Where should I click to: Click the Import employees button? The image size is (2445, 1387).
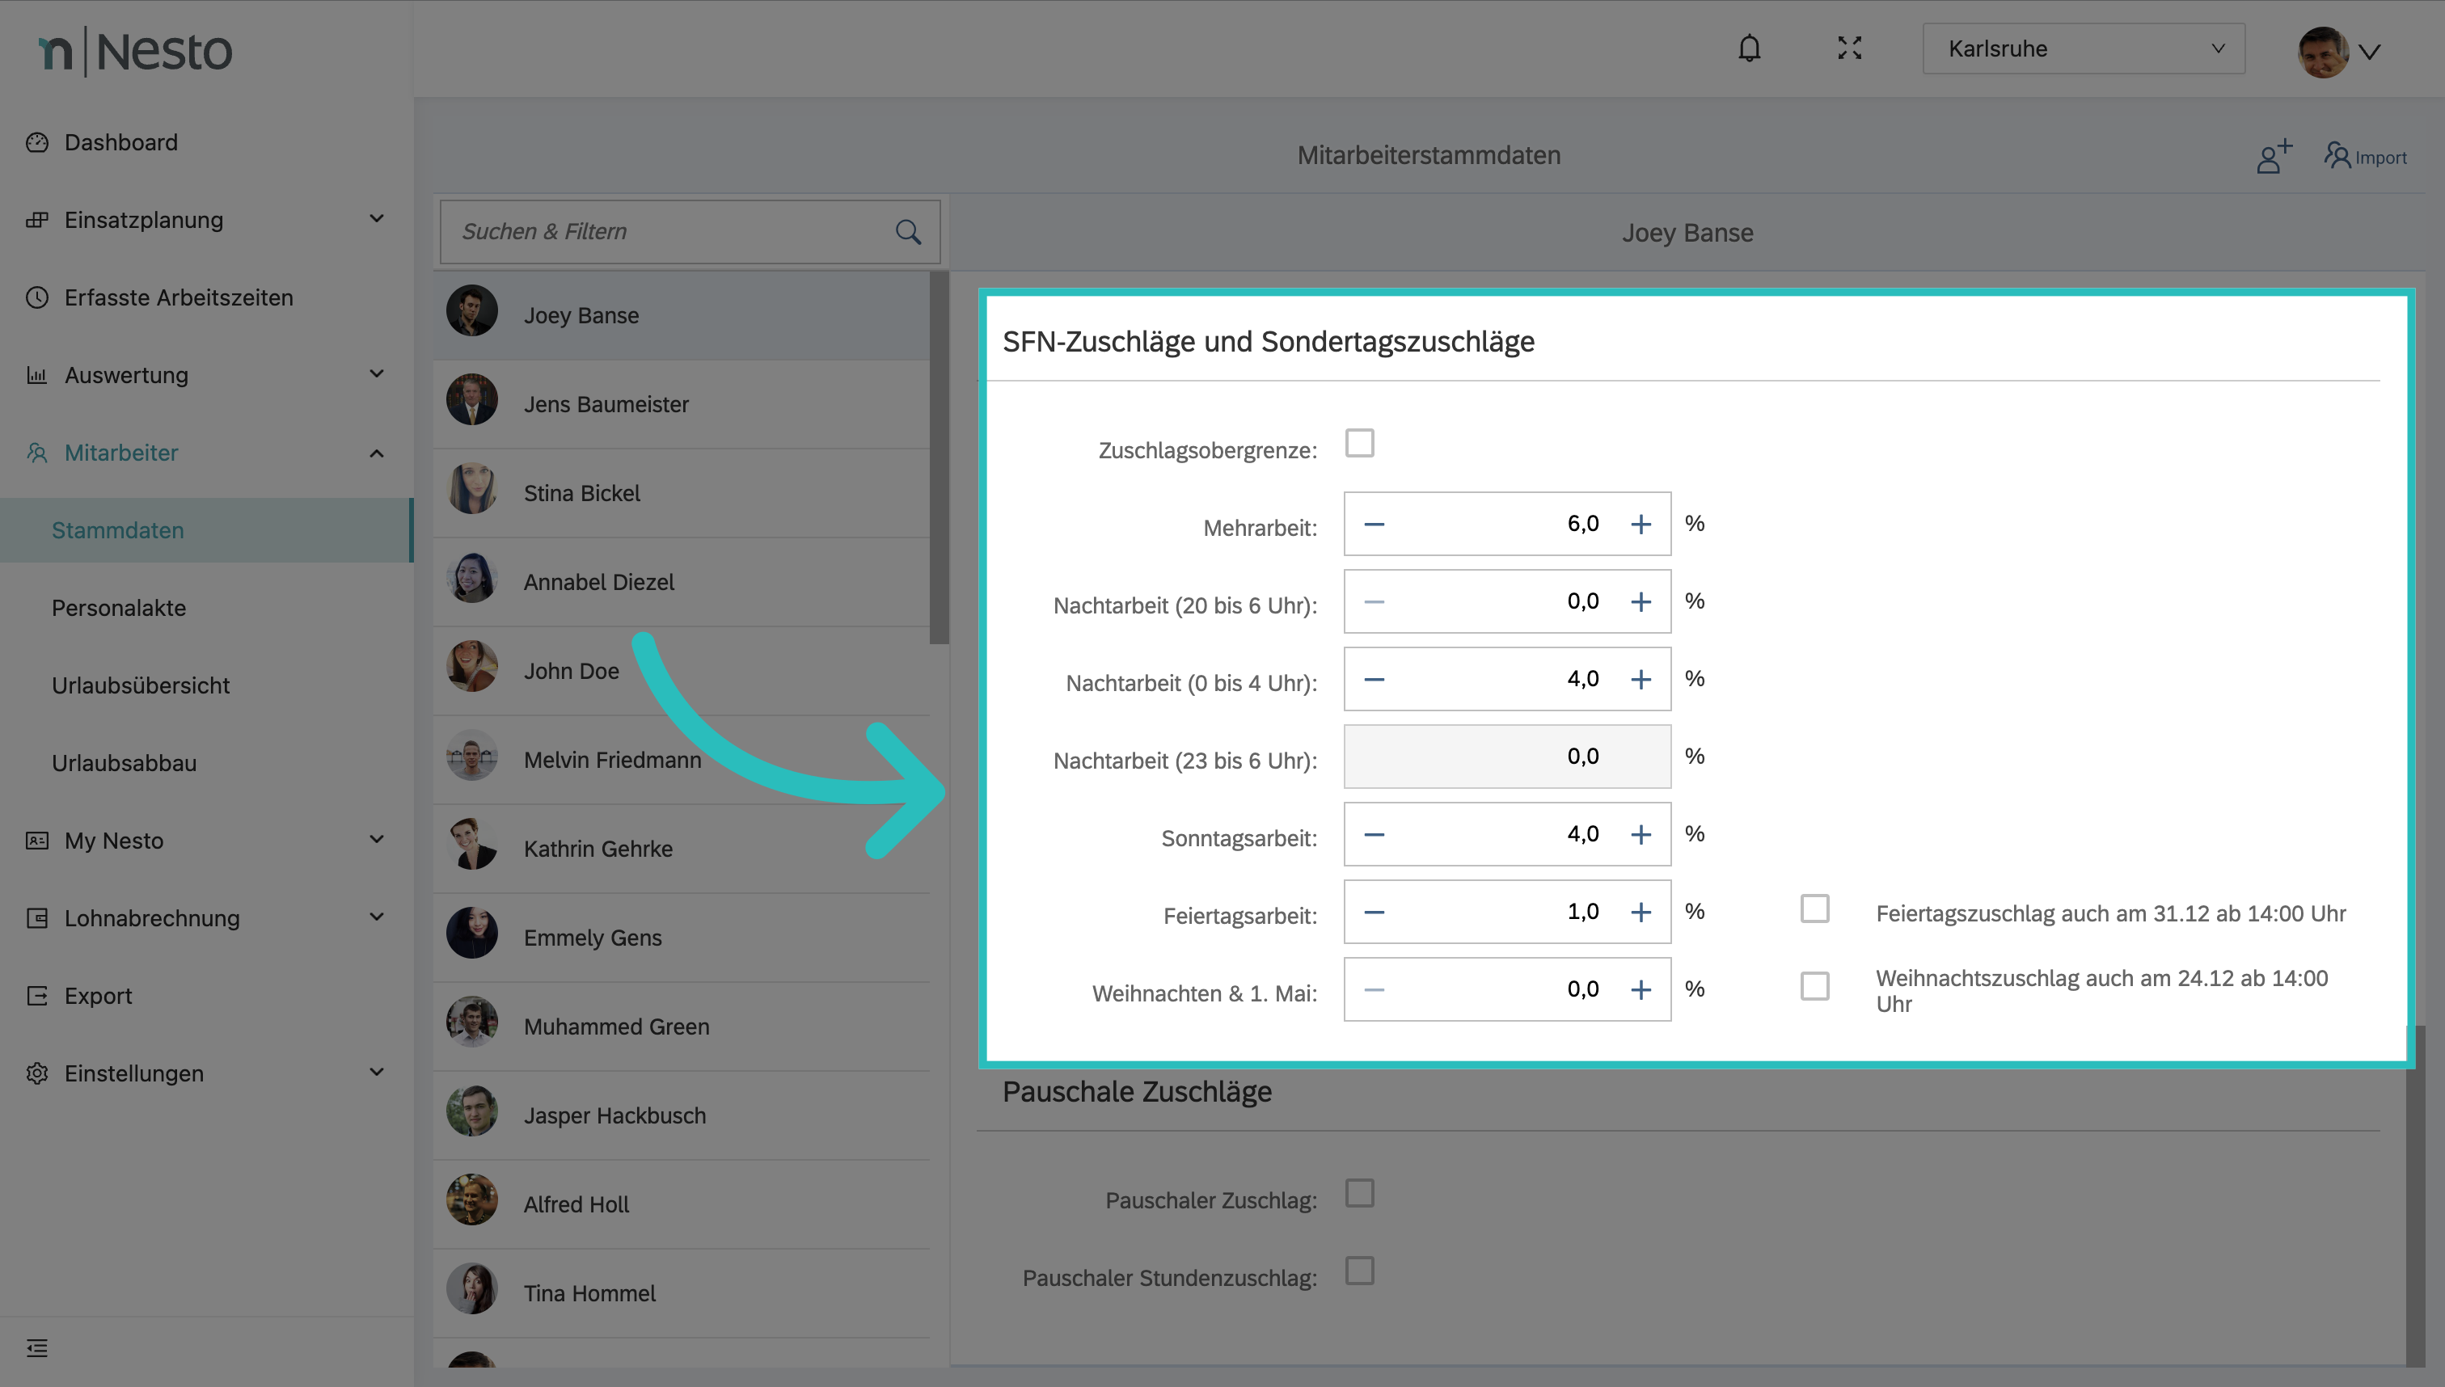[x=2365, y=156]
